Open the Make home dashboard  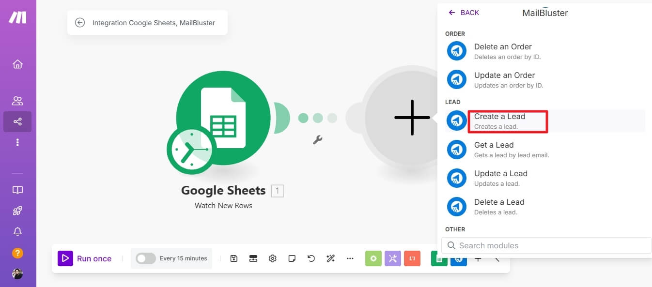[x=17, y=63]
